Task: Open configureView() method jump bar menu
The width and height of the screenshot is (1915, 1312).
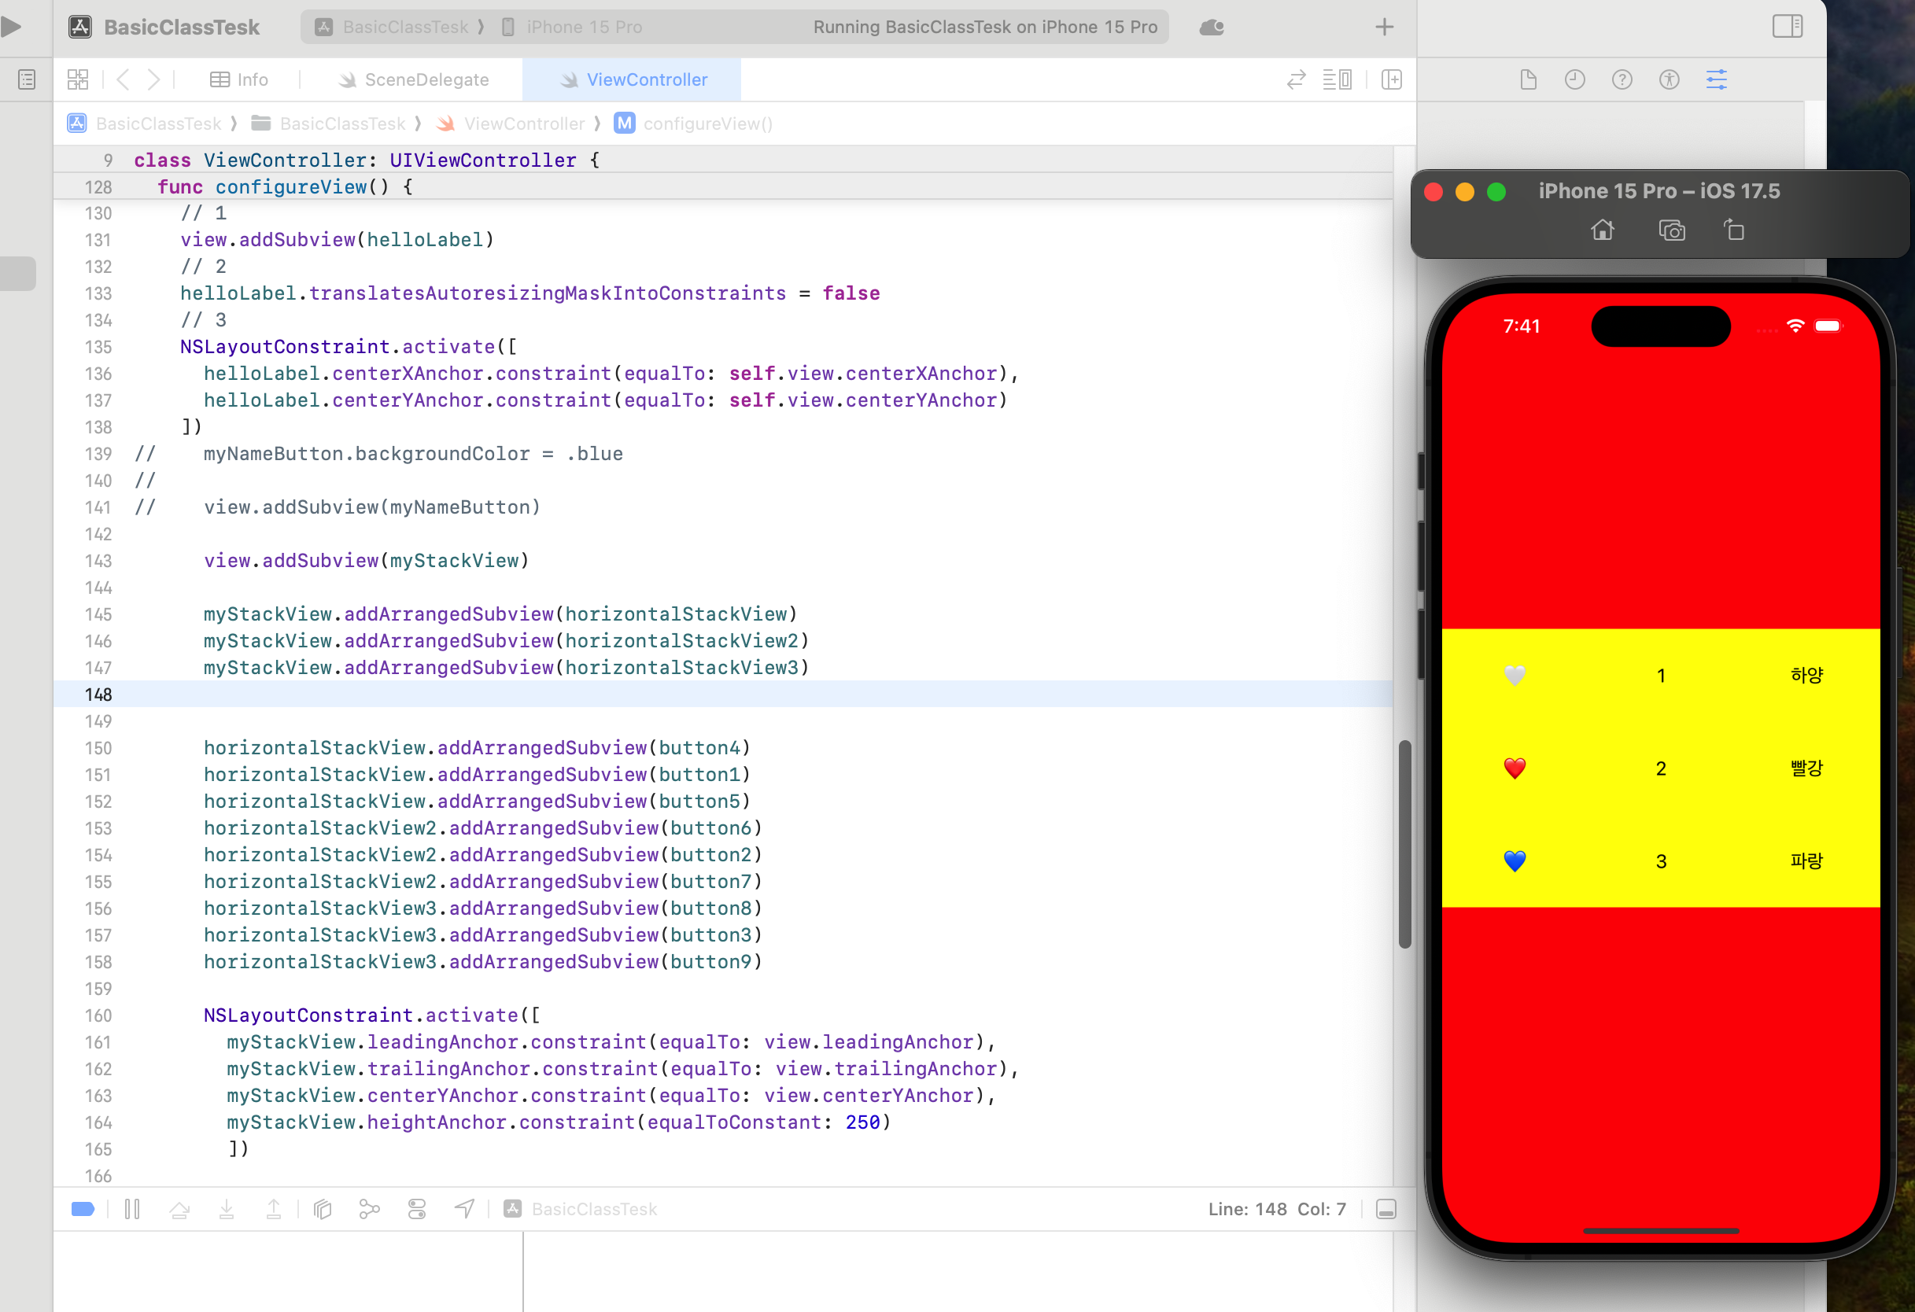Action: click(694, 123)
